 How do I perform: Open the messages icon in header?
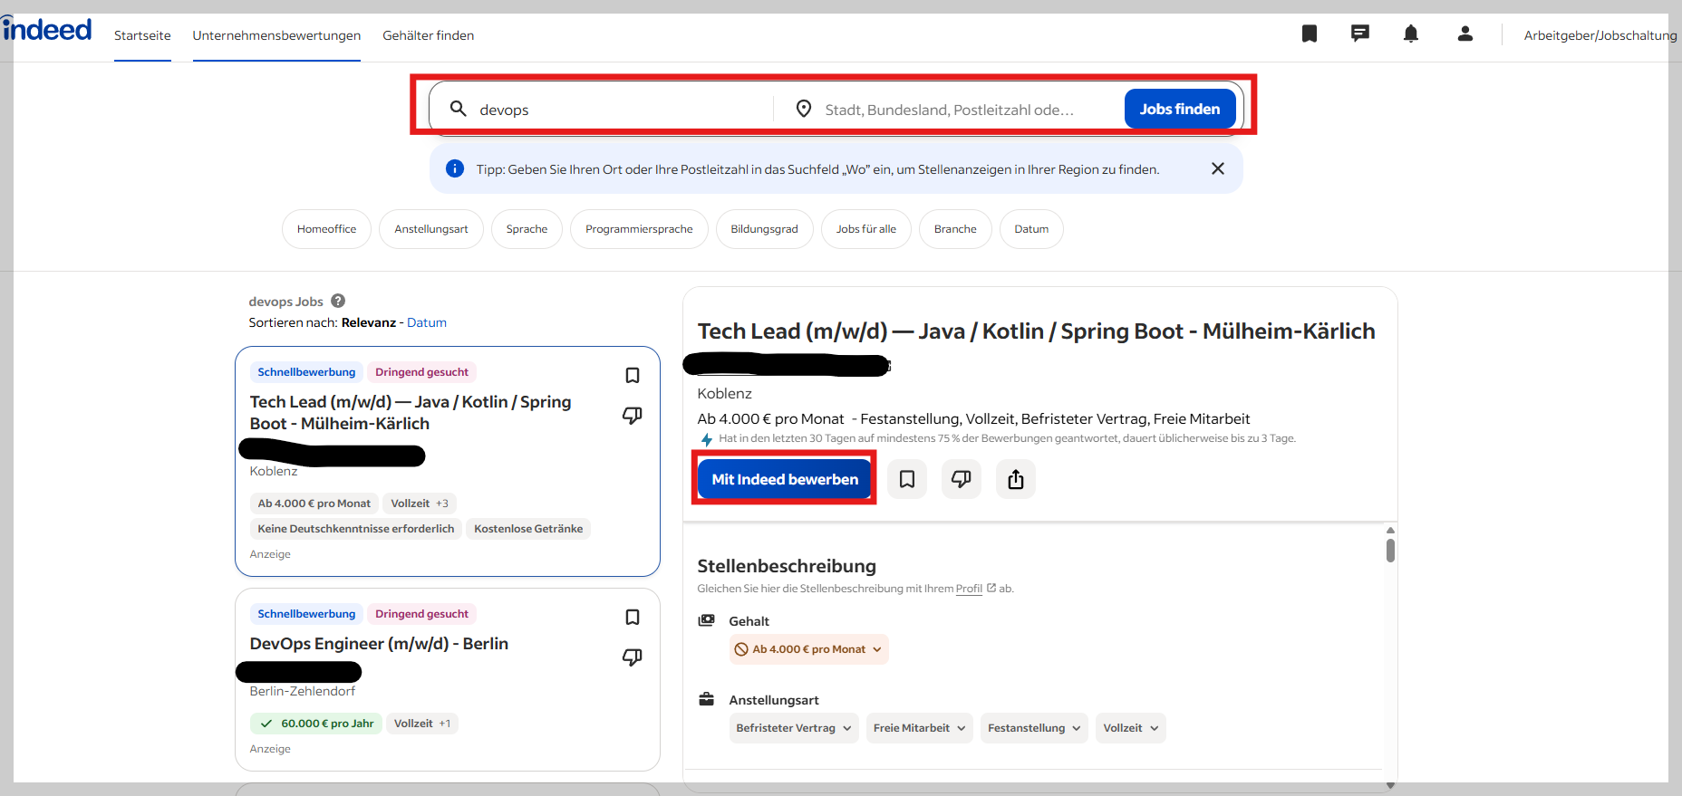click(1360, 34)
